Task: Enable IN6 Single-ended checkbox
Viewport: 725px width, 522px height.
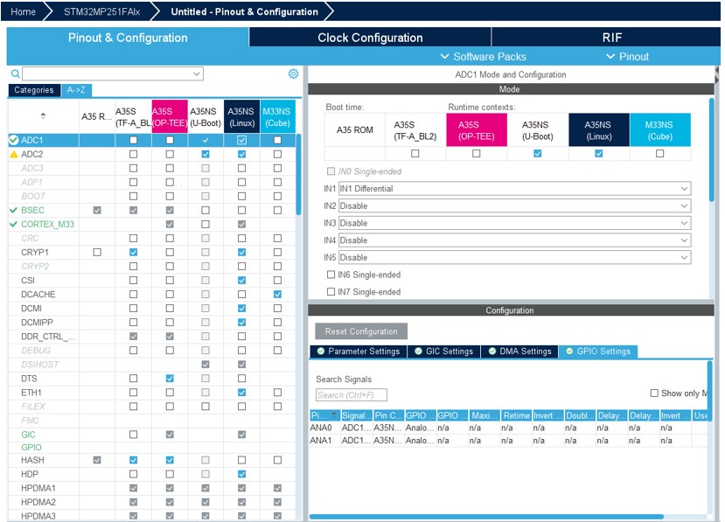Action: point(331,275)
